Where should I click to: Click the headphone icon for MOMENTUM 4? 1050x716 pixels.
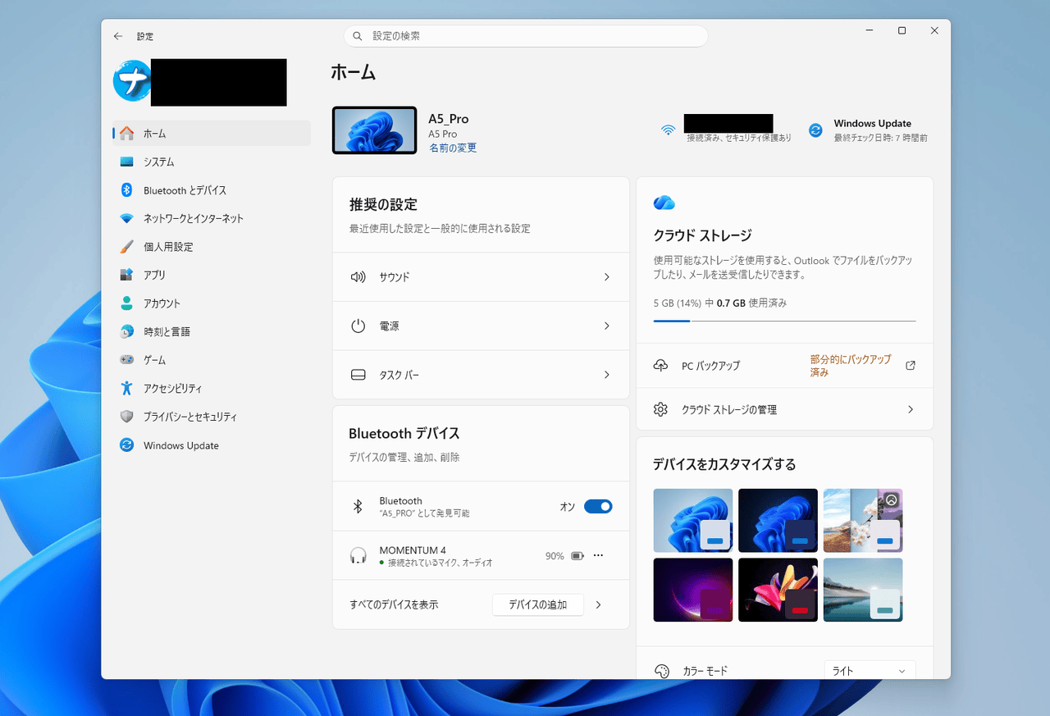pos(358,554)
